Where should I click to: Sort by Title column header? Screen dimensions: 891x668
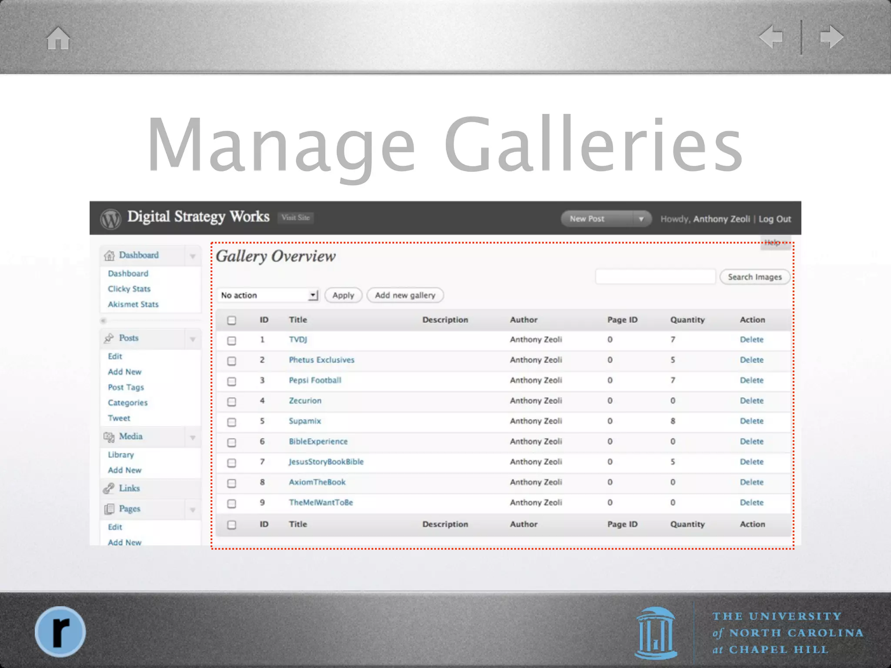tap(298, 320)
